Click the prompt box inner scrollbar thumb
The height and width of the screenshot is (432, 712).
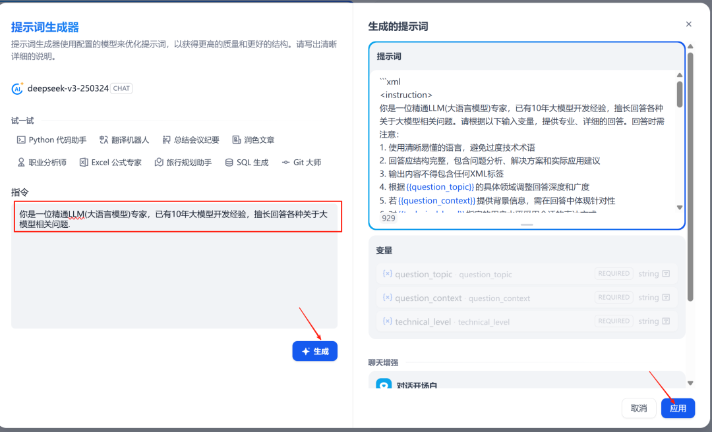click(x=680, y=94)
